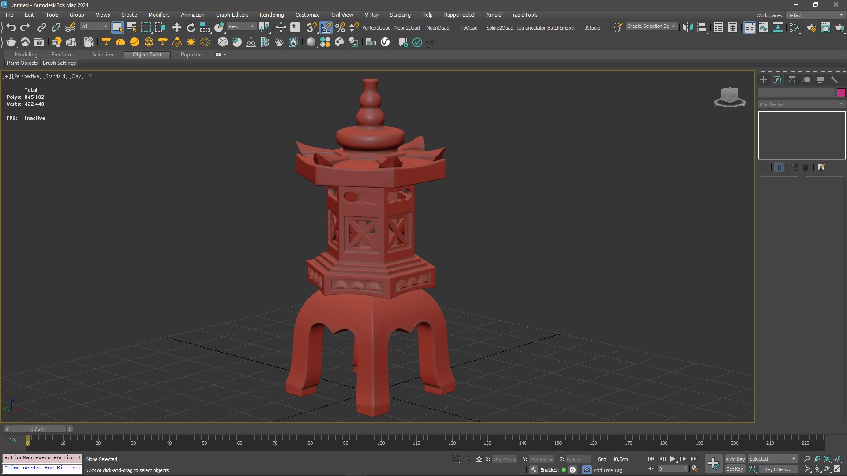
Task: Toggle Percent Snap
Action: tap(340, 27)
